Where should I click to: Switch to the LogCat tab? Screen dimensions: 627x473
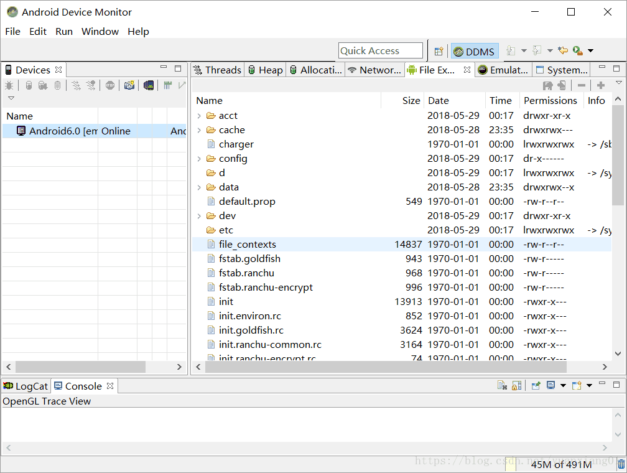click(26, 386)
